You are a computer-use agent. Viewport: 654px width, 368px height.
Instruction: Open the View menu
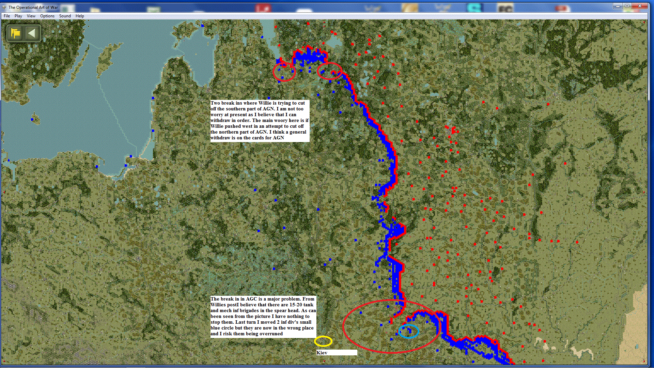click(x=31, y=16)
